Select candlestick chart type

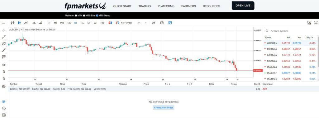[19, 23]
